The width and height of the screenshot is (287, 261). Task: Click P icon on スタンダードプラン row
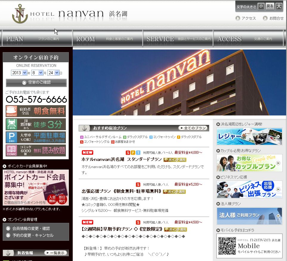point(133,153)
